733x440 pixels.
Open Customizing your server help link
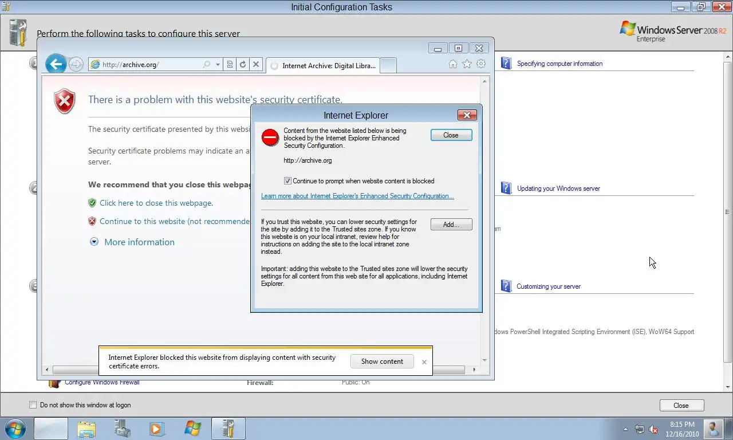[x=549, y=286]
